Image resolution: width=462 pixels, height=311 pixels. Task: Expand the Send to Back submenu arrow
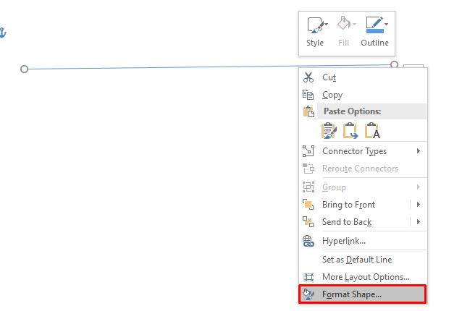click(419, 221)
